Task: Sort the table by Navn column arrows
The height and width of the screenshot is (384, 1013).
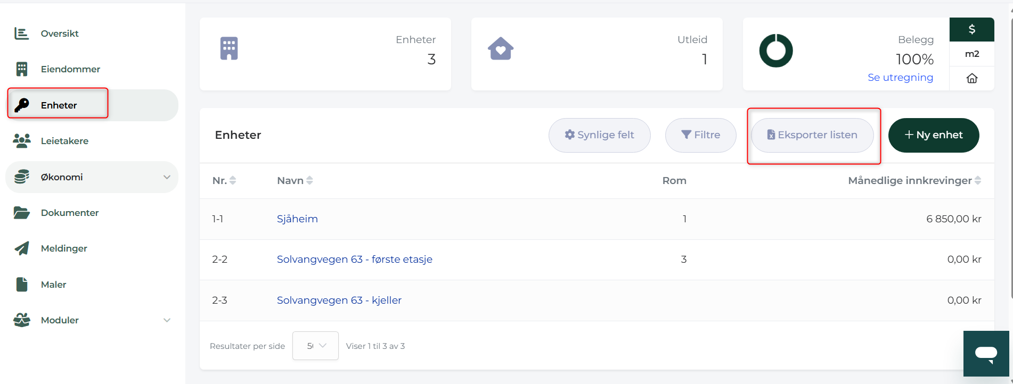Action: click(x=309, y=181)
